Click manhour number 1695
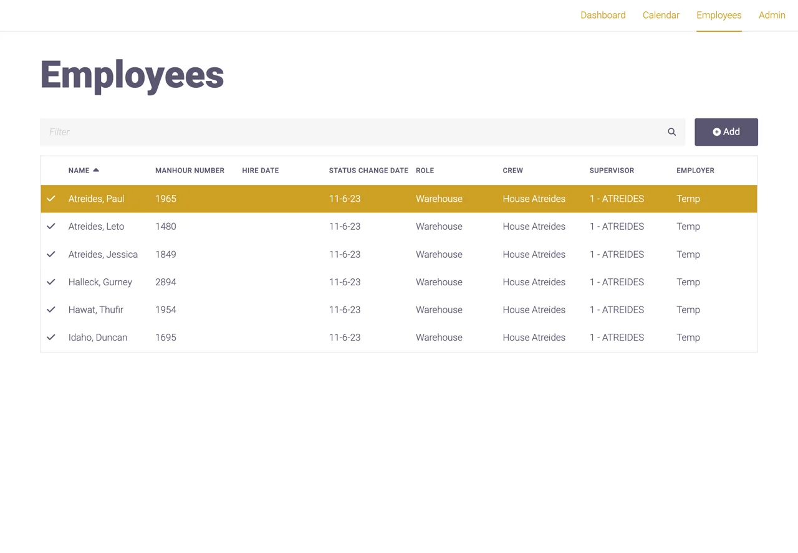Screen dimensions: 798x553 click(x=166, y=337)
